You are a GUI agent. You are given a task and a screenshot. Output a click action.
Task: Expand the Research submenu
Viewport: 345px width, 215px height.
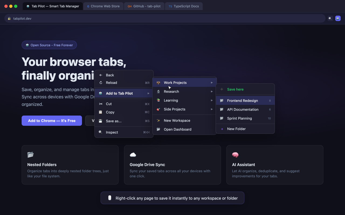pos(184,91)
